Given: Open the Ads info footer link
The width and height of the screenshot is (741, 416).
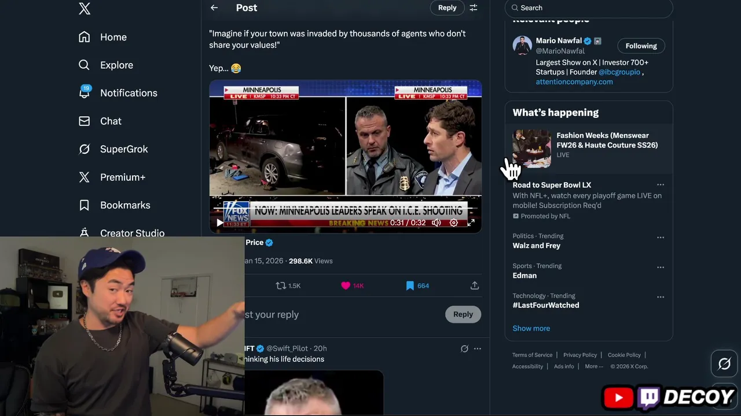Looking at the screenshot, I should (564, 366).
